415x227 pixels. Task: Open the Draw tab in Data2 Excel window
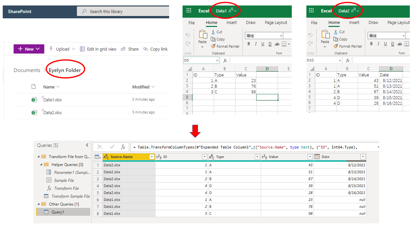[373, 23]
